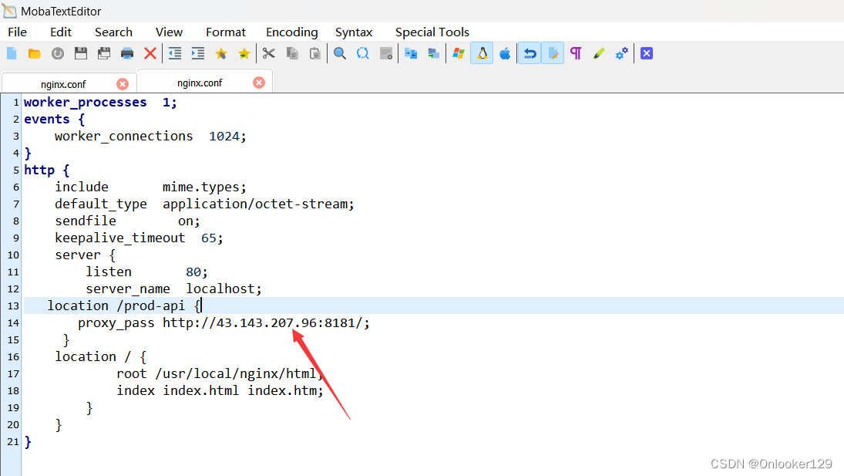The image size is (844, 476).
Task: Click the 'events' keyword on line 2
Action: [47, 119]
